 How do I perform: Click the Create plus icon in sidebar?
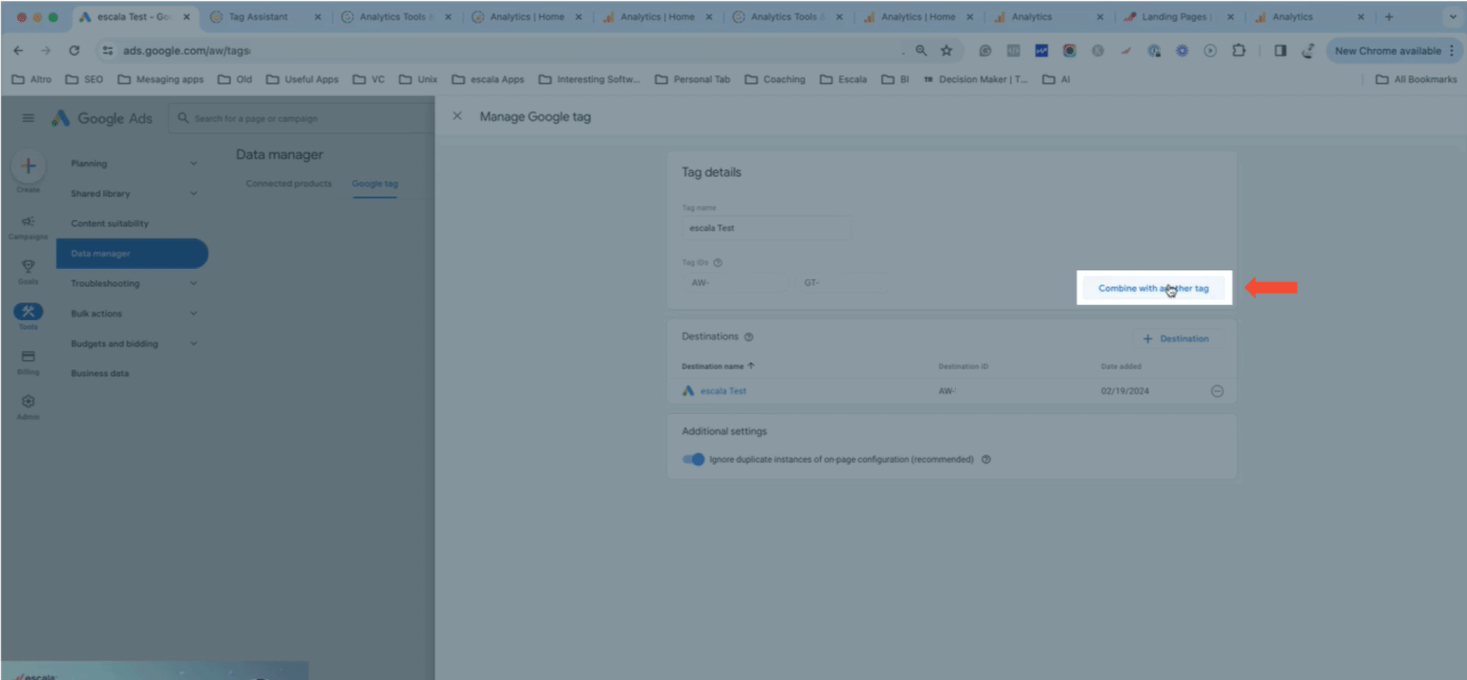(28, 166)
